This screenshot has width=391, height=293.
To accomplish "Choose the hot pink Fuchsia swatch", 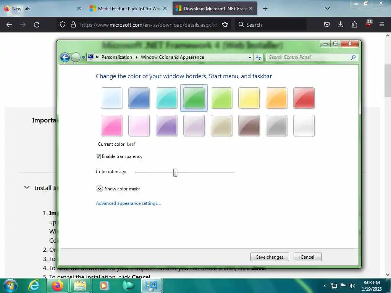I will (x=111, y=125).
